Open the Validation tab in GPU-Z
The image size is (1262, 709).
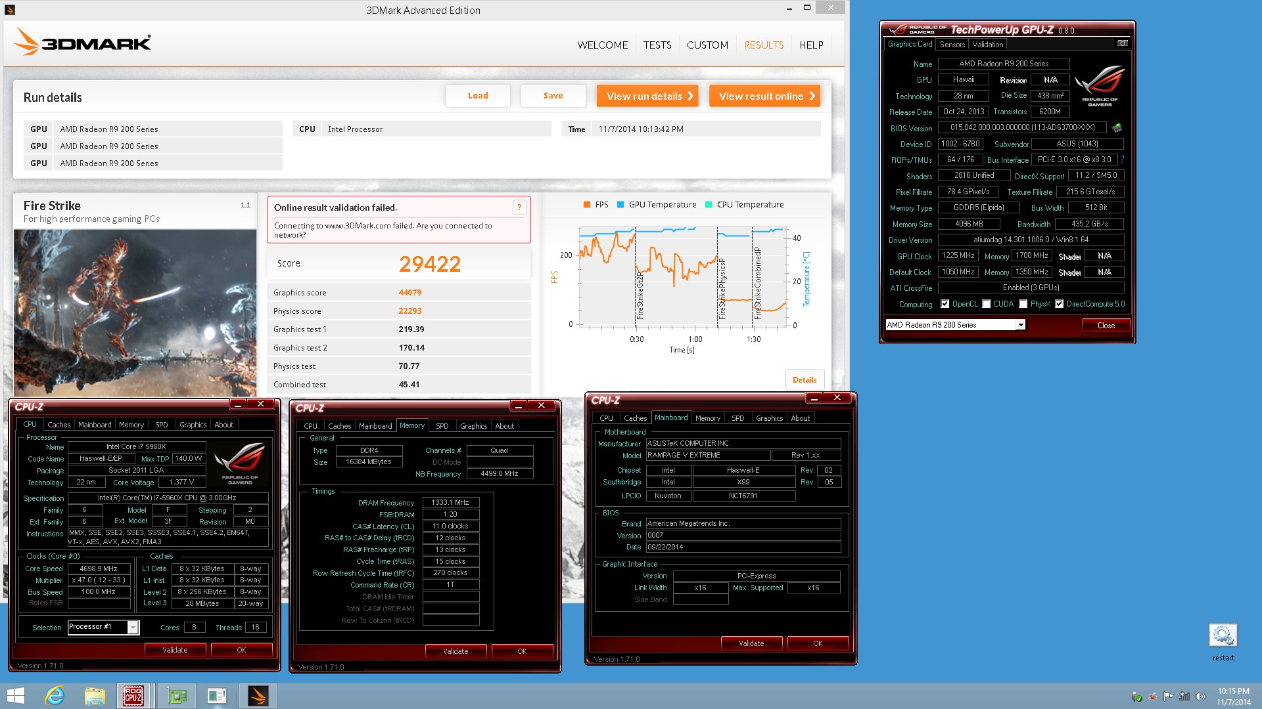point(988,44)
